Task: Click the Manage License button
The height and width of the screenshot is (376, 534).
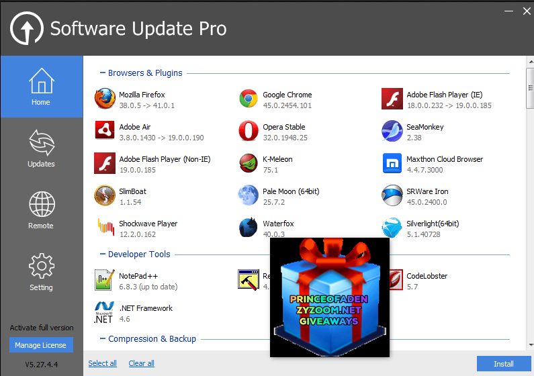Action: (x=41, y=345)
